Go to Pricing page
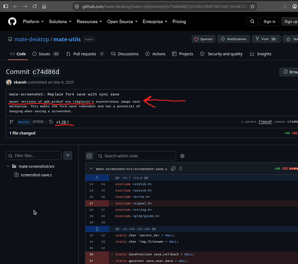 [179, 22]
